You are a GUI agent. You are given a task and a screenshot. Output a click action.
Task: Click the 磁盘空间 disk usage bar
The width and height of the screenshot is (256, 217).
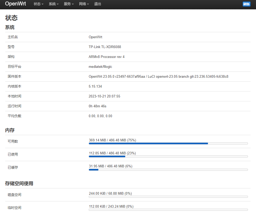pos(168,197)
